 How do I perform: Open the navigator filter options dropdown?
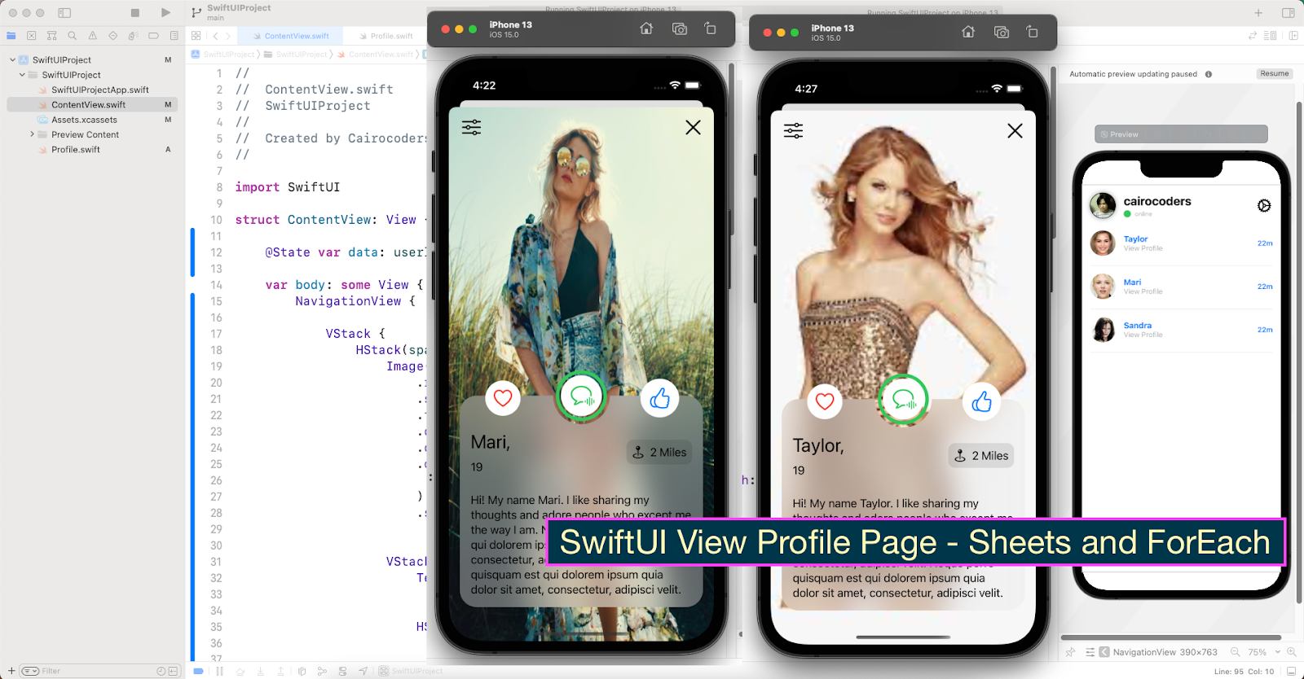(x=30, y=671)
